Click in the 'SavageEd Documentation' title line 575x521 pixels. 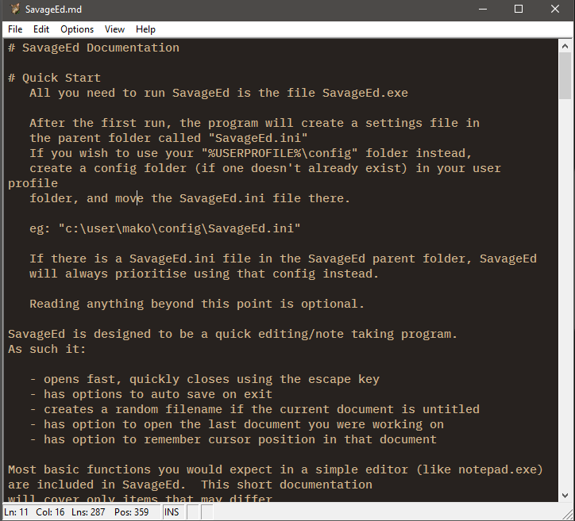(94, 48)
